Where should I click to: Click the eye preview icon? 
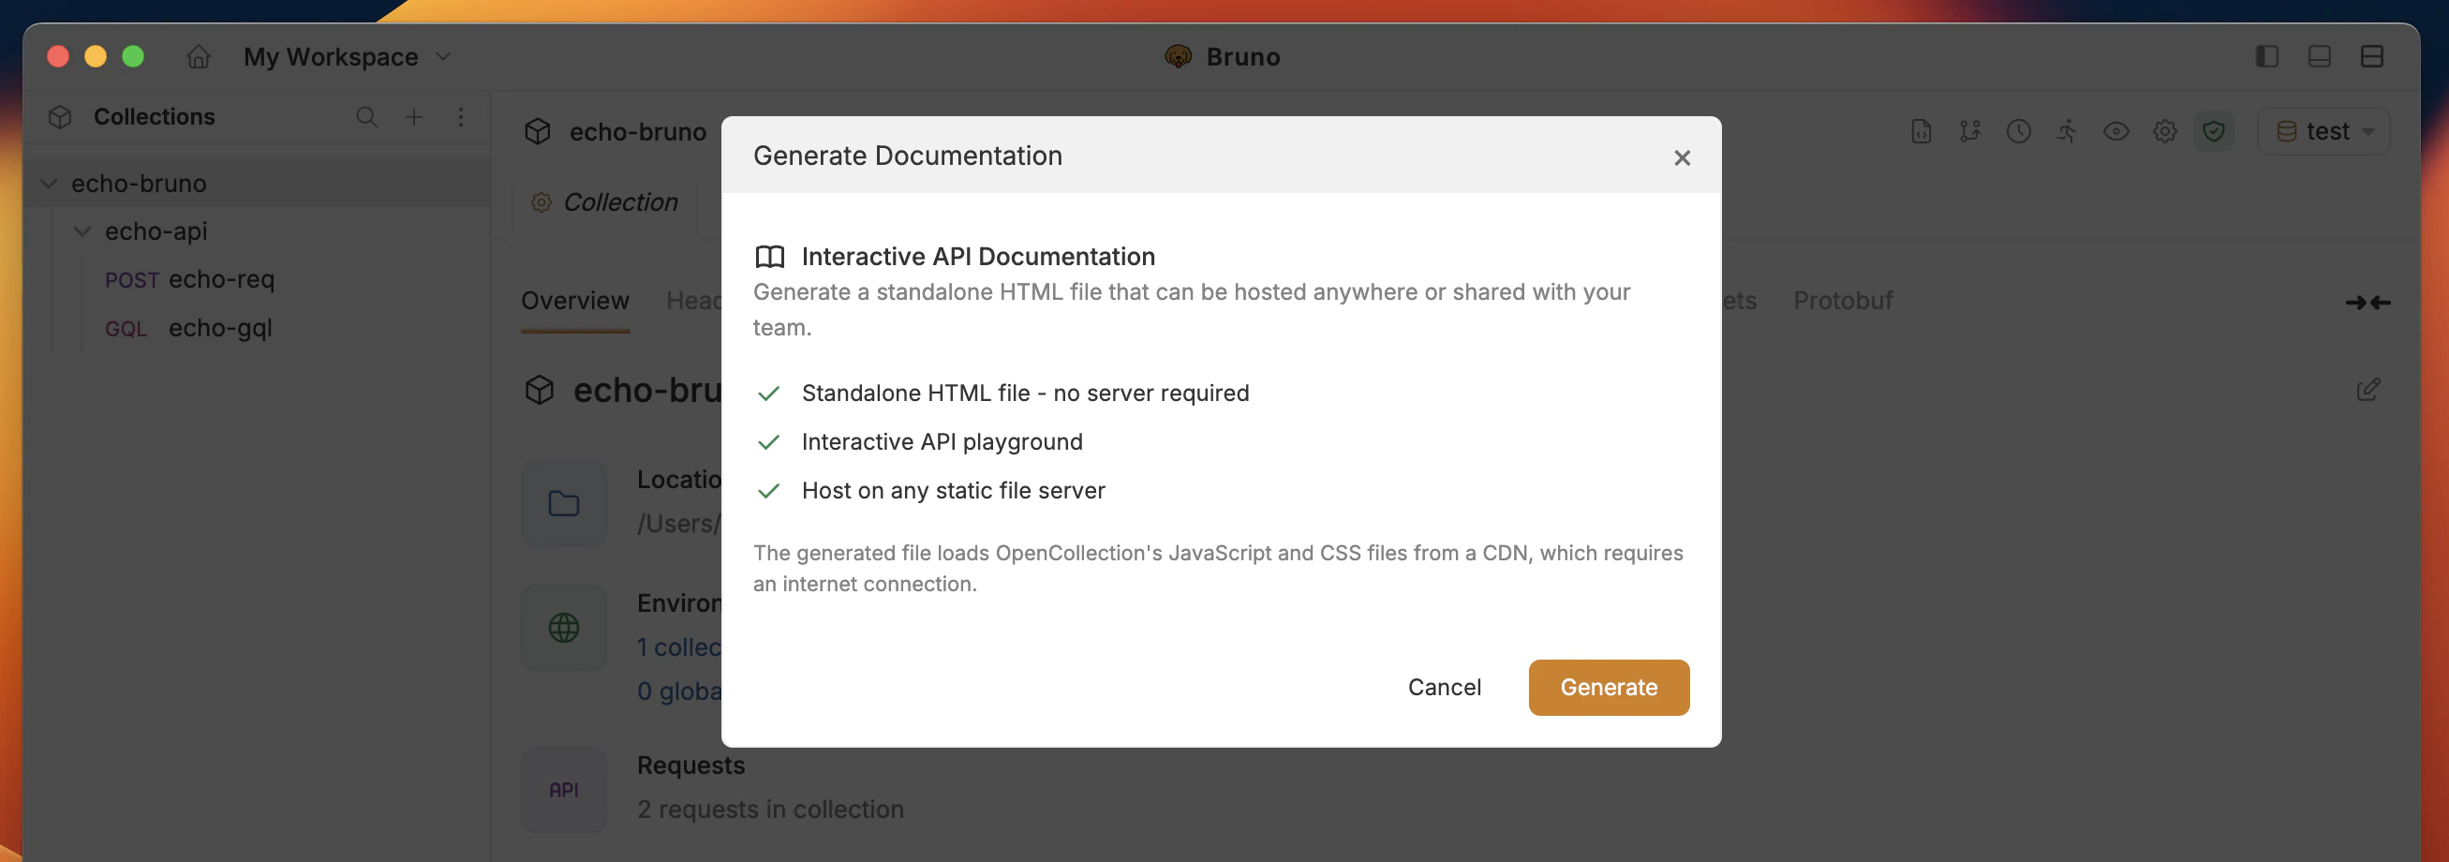[2116, 131]
